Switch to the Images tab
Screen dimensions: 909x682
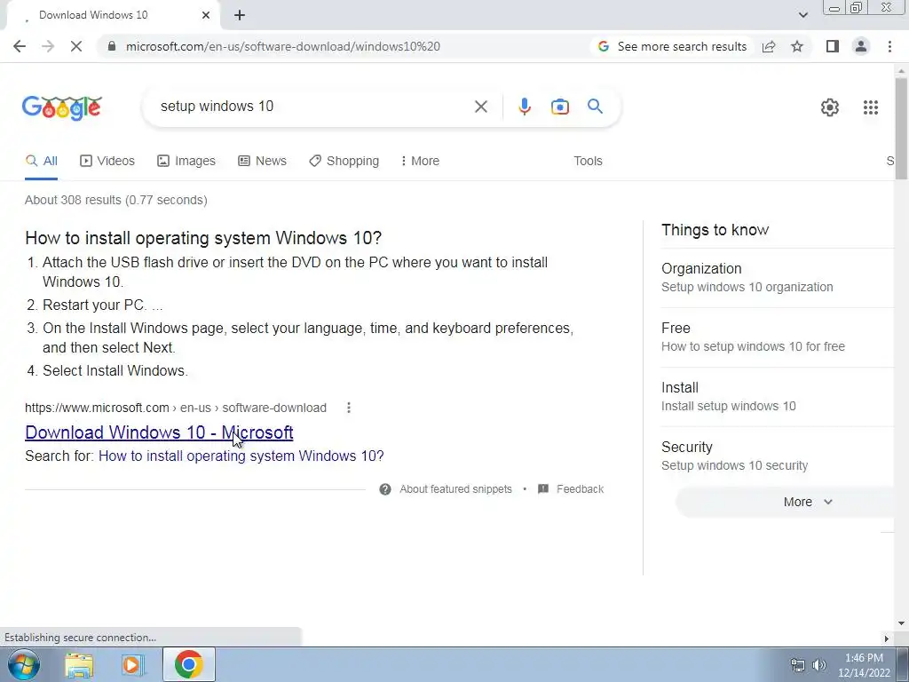click(x=186, y=162)
